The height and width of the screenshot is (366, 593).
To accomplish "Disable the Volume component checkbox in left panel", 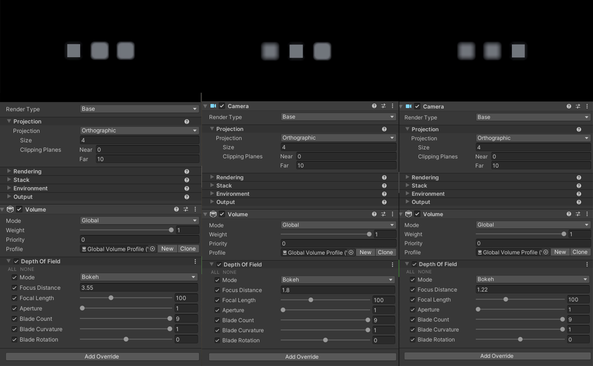I will (19, 209).
